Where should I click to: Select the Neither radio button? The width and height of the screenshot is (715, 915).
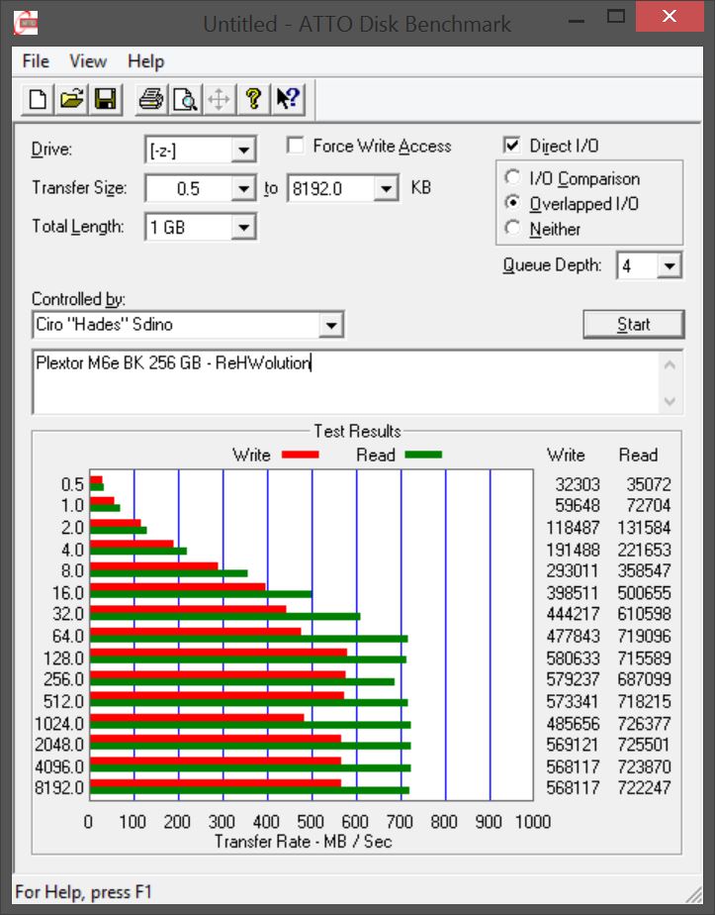pyautogui.click(x=512, y=228)
